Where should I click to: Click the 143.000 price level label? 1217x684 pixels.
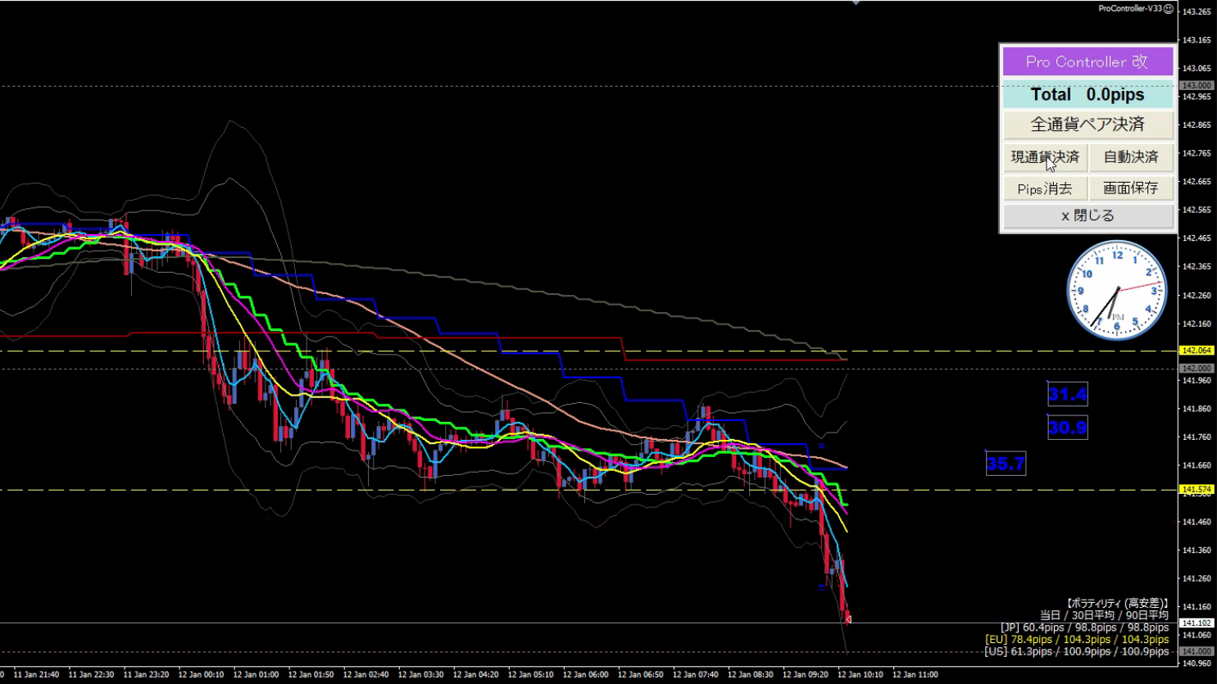tap(1197, 85)
